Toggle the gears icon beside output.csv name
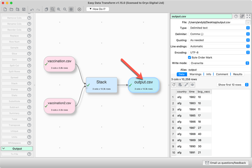Image resolution: width=252 pixels, height=168 pixels. click(242, 16)
